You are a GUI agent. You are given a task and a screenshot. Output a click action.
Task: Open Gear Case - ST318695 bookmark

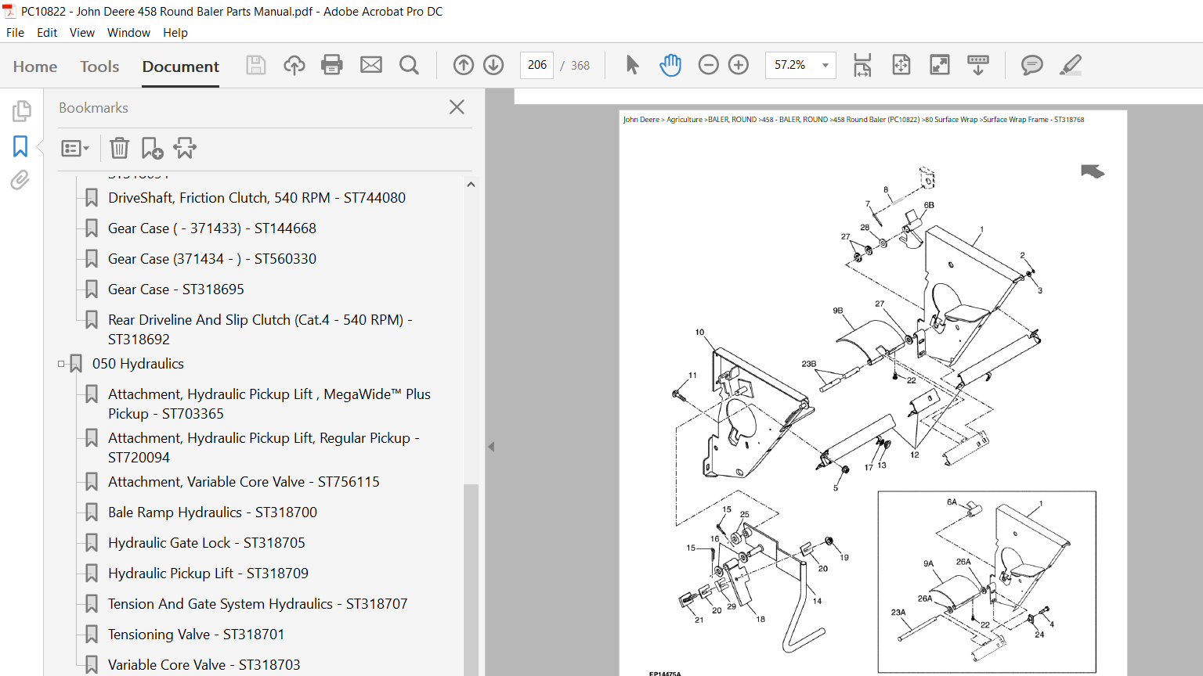coord(176,289)
